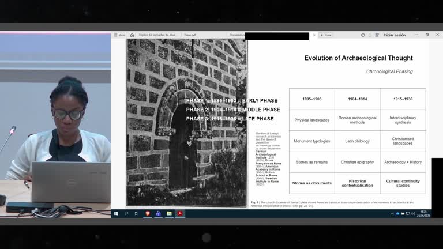Go to the Acrobat Home icon
This screenshot has height=249, width=443.
coord(132,35)
